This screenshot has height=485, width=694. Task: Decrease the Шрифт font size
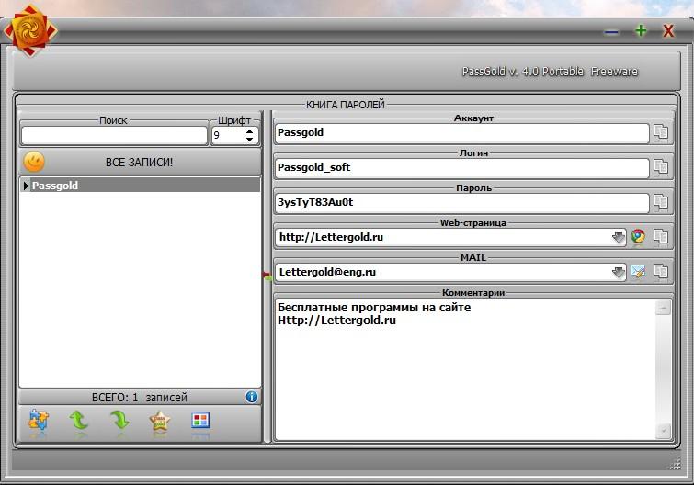click(250, 139)
